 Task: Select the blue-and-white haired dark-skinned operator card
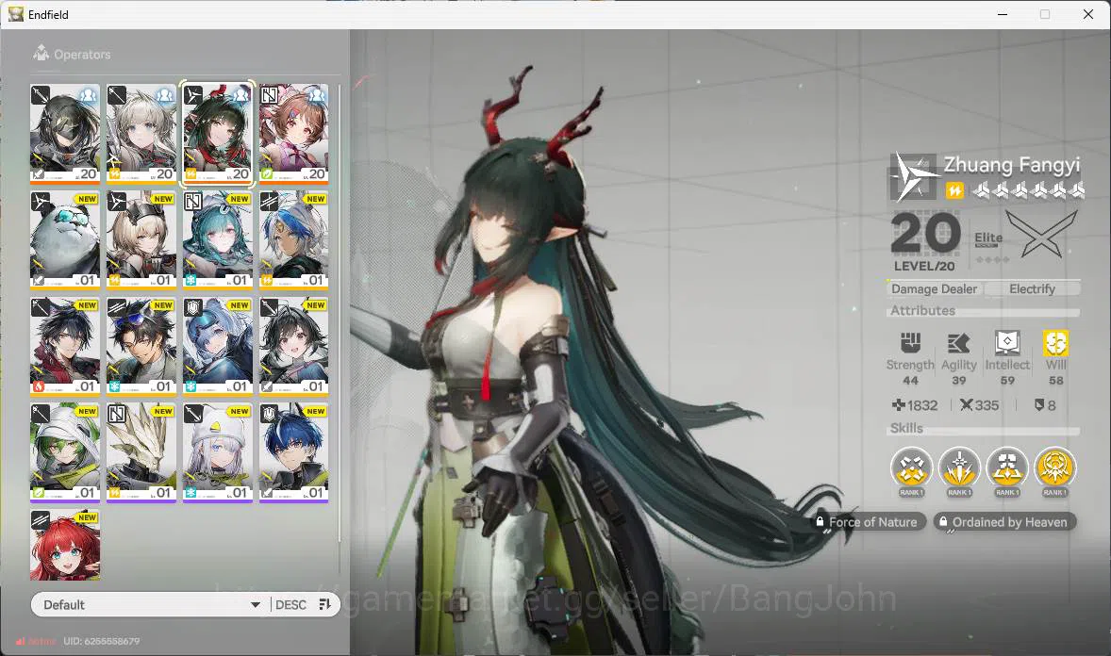click(294, 240)
